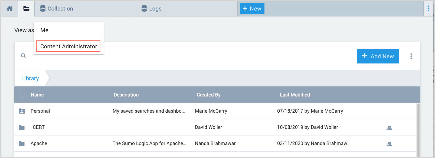Toggle the select-all checkbox in header
Screen dimensions: 435x158
coord(22,95)
